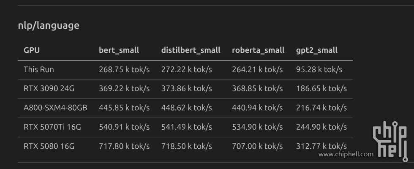Click the roberta_small column header
The height and width of the screenshot is (169, 414).
258,50
